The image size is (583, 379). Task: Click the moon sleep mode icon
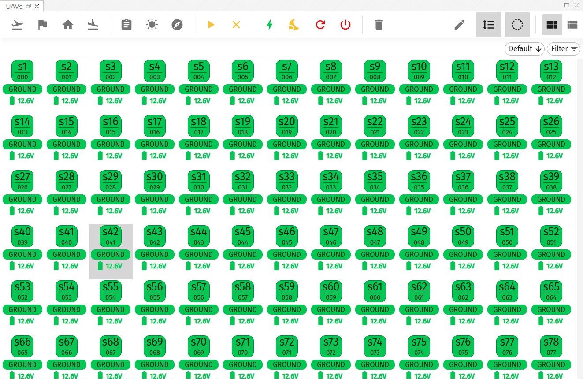click(294, 25)
